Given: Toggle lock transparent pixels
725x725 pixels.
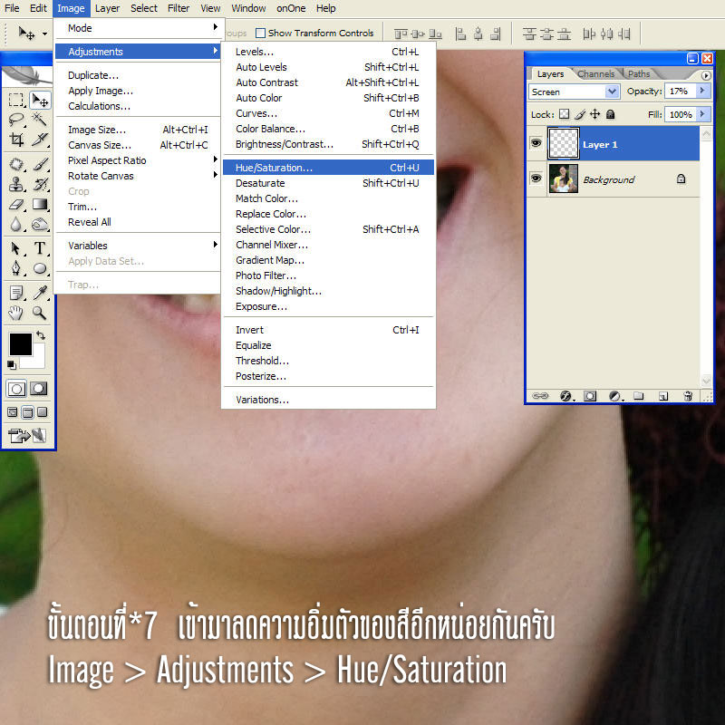Looking at the screenshot, I should point(564,114).
